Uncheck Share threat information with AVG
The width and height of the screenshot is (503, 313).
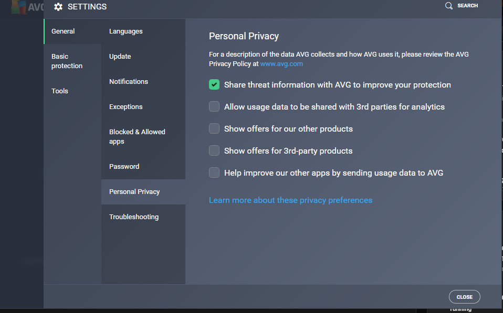[x=214, y=85]
